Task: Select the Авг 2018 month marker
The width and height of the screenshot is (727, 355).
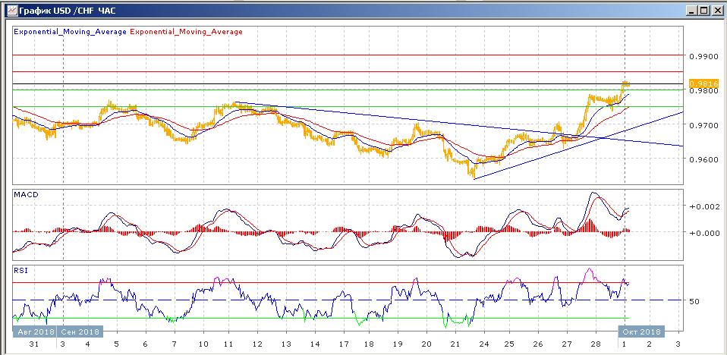Action: click(x=33, y=331)
